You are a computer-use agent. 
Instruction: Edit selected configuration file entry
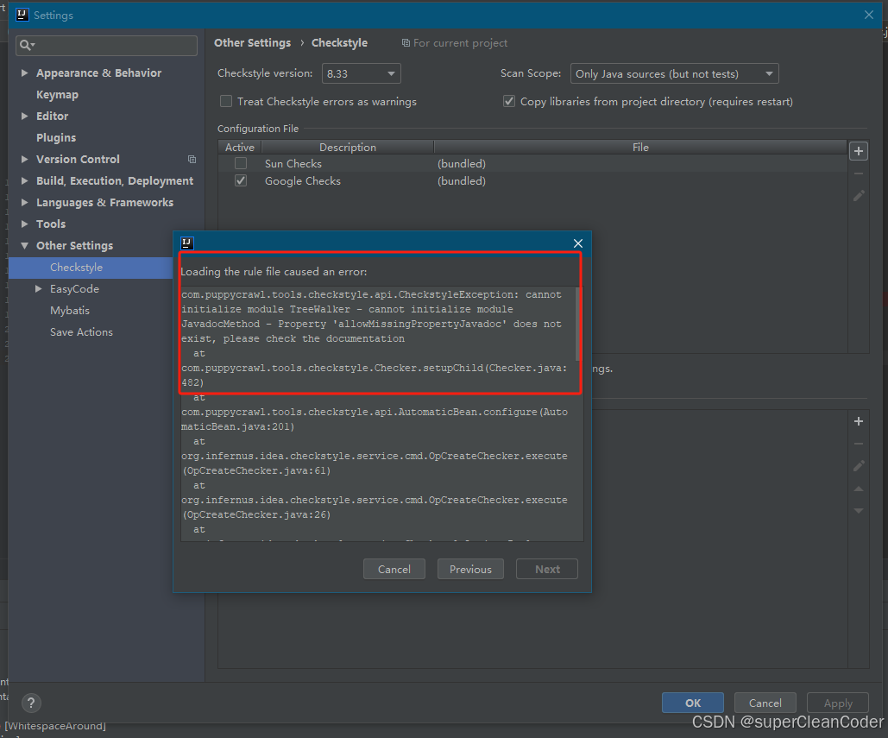click(859, 196)
